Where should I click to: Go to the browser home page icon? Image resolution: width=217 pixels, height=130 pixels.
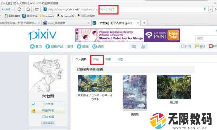(x=28, y=9)
